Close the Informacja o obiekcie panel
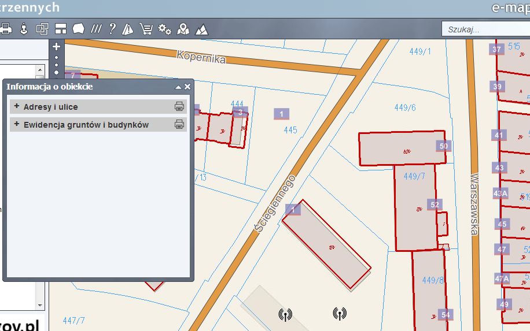This screenshot has width=530, height=331. 187,87
